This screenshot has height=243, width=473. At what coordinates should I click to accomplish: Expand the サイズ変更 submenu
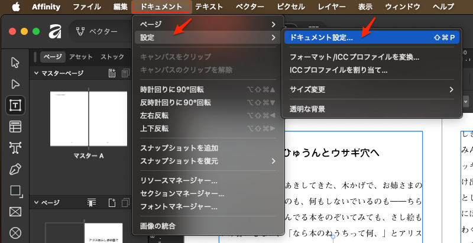point(371,89)
